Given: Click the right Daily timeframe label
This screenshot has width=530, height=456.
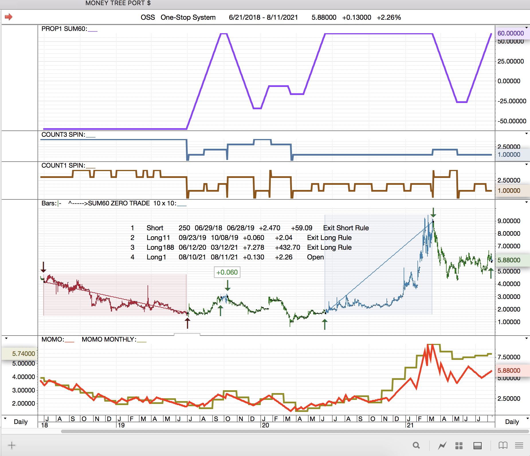Looking at the screenshot, I should 512,422.
